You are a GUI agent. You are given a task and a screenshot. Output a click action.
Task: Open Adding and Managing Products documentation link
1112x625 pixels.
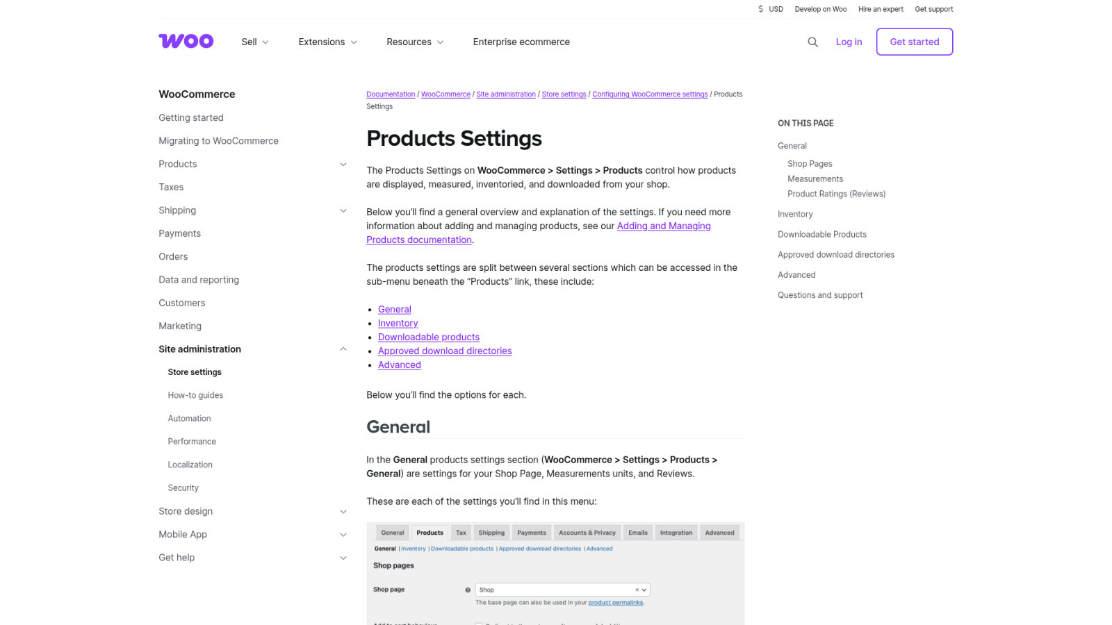[x=664, y=226]
